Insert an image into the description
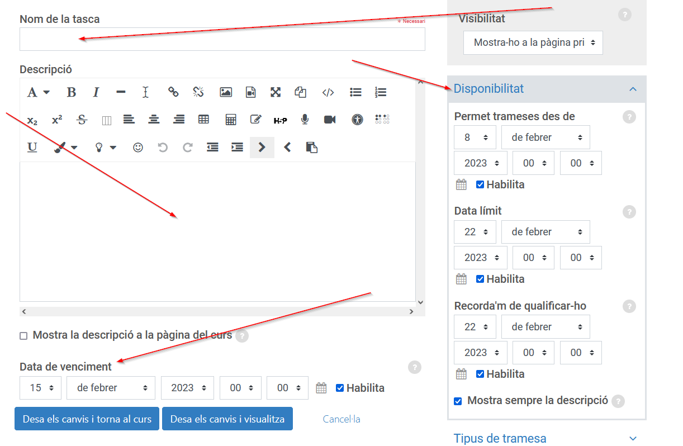The image size is (683, 446). coord(226,92)
